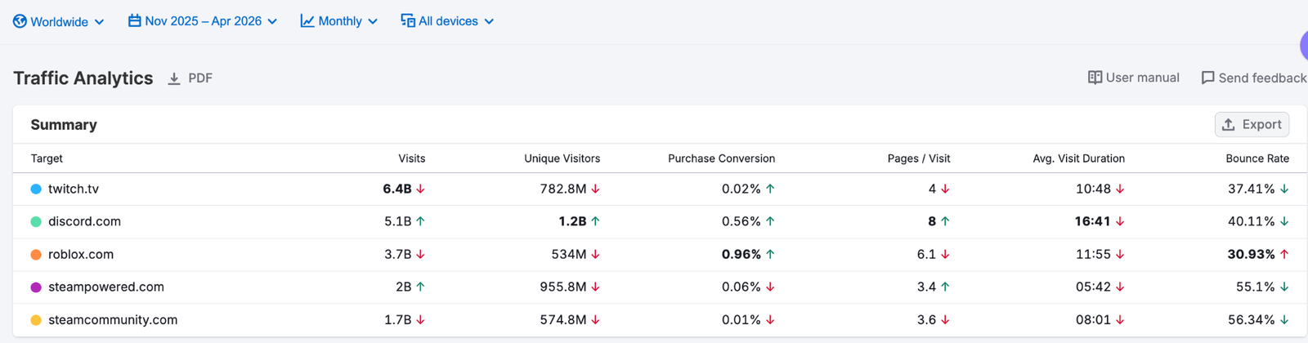Click the 0.56% purchase conversion value
Viewport: 1308px width, 343px height.
(x=741, y=221)
